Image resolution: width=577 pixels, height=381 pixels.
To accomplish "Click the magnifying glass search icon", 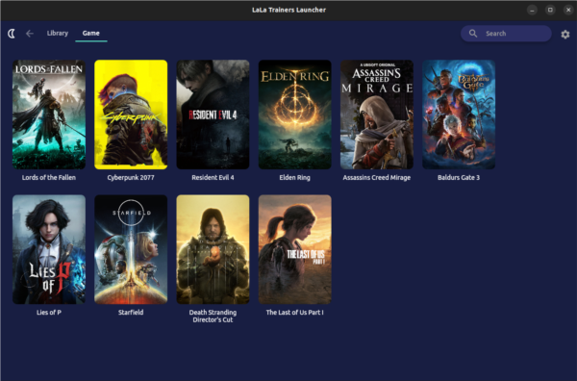I will (473, 34).
